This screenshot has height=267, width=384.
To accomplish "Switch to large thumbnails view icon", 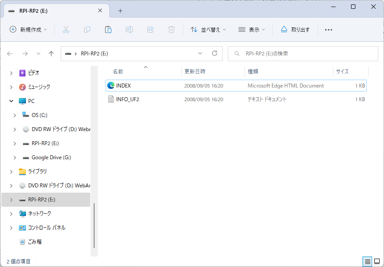I will 377,262.
